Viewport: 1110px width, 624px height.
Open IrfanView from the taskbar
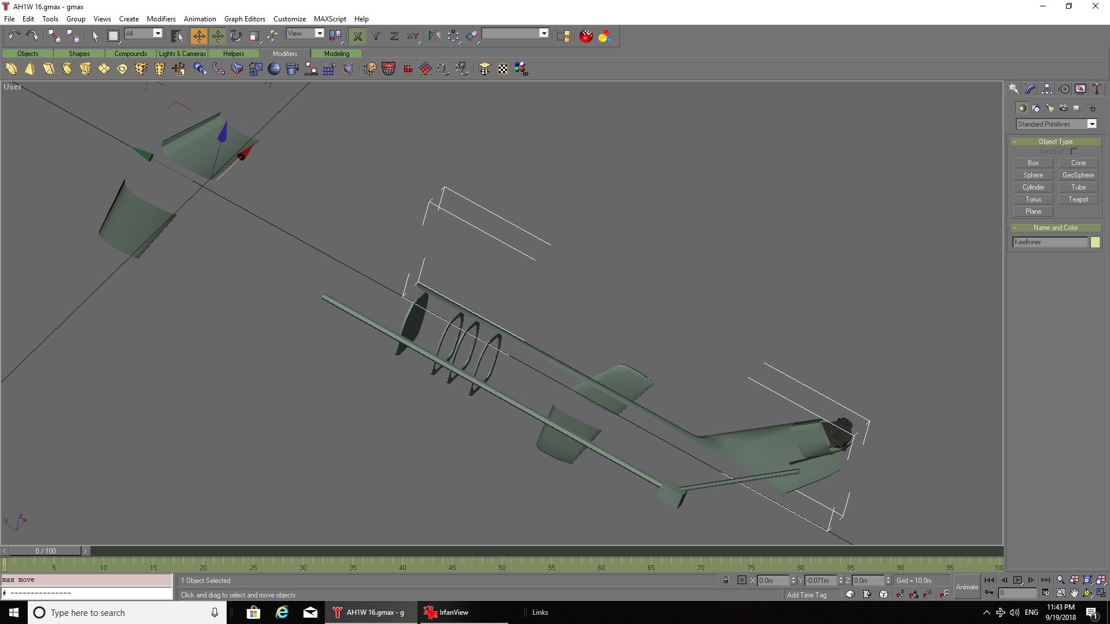446,612
